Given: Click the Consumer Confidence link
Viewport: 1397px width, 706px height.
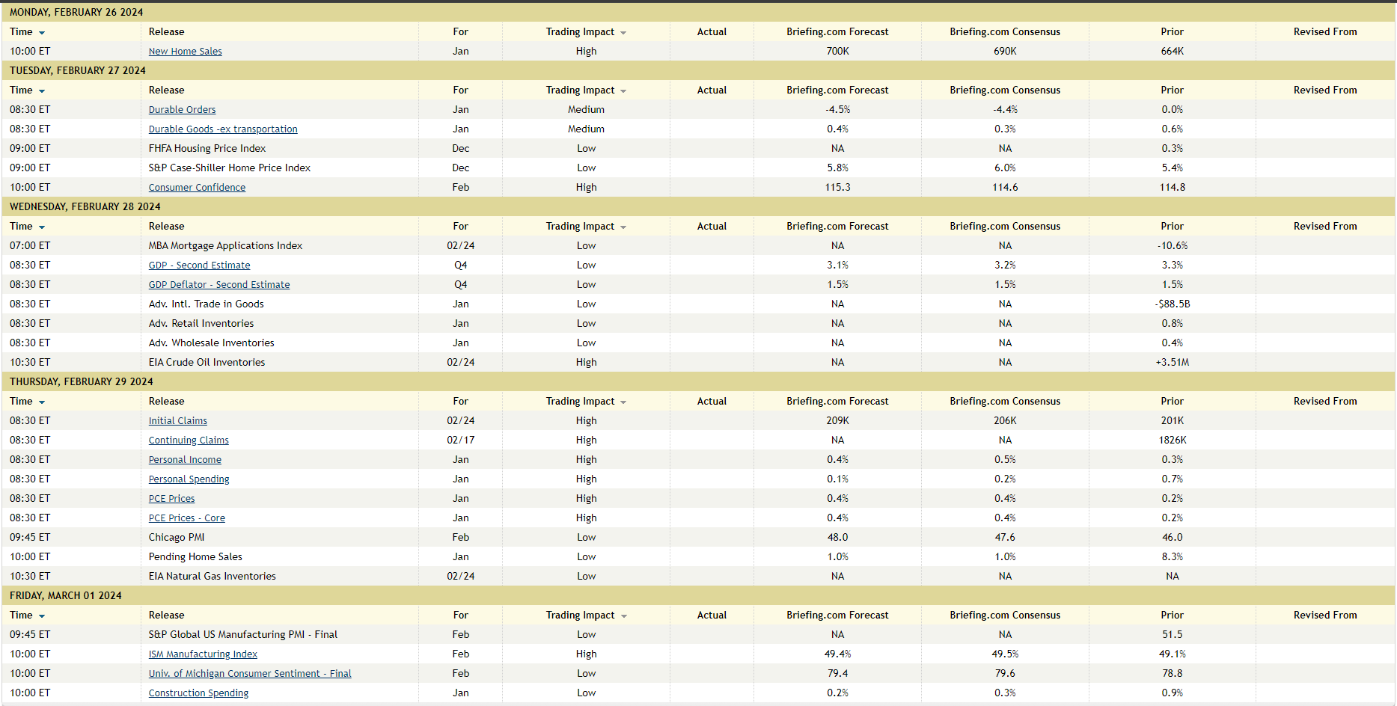Looking at the screenshot, I should pyautogui.click(x=197, y=188).
